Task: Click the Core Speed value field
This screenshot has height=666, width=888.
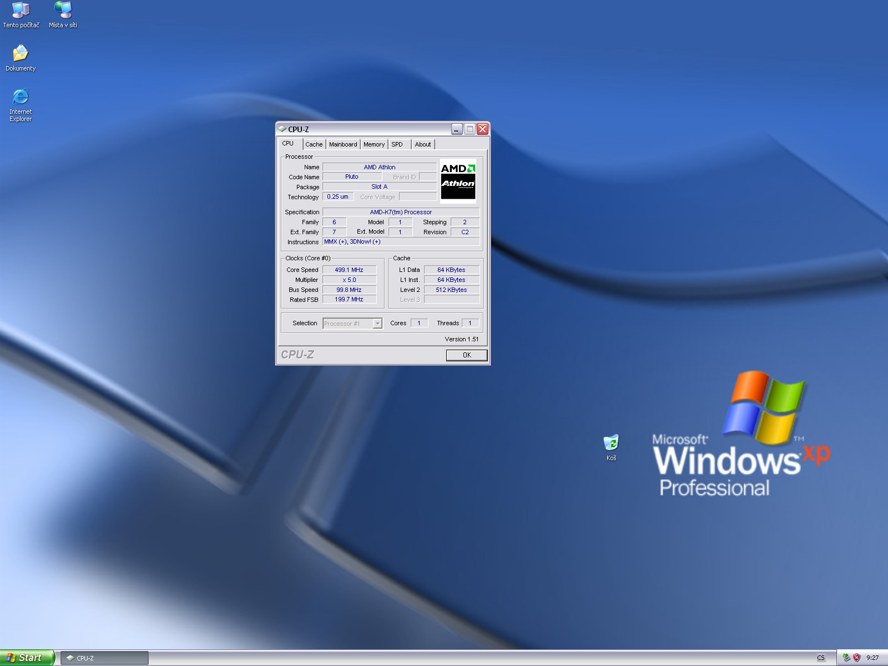Action: (349, 270)
